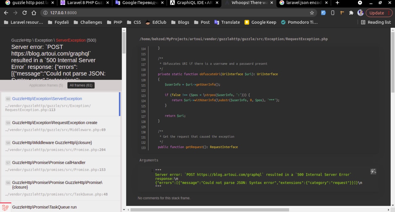Select frame 60 GuzzleHttp ServerException
The height and width of the screenshot is (212, 395).
tap(60, 104)
